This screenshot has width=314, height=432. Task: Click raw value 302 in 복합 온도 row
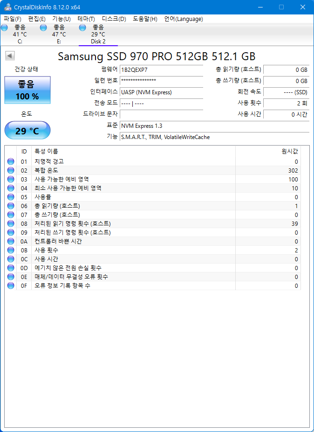click(293, 171)
